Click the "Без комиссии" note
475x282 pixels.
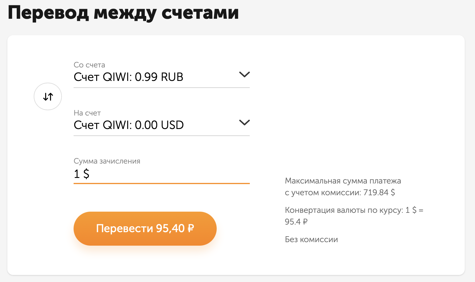coord(311,239)
